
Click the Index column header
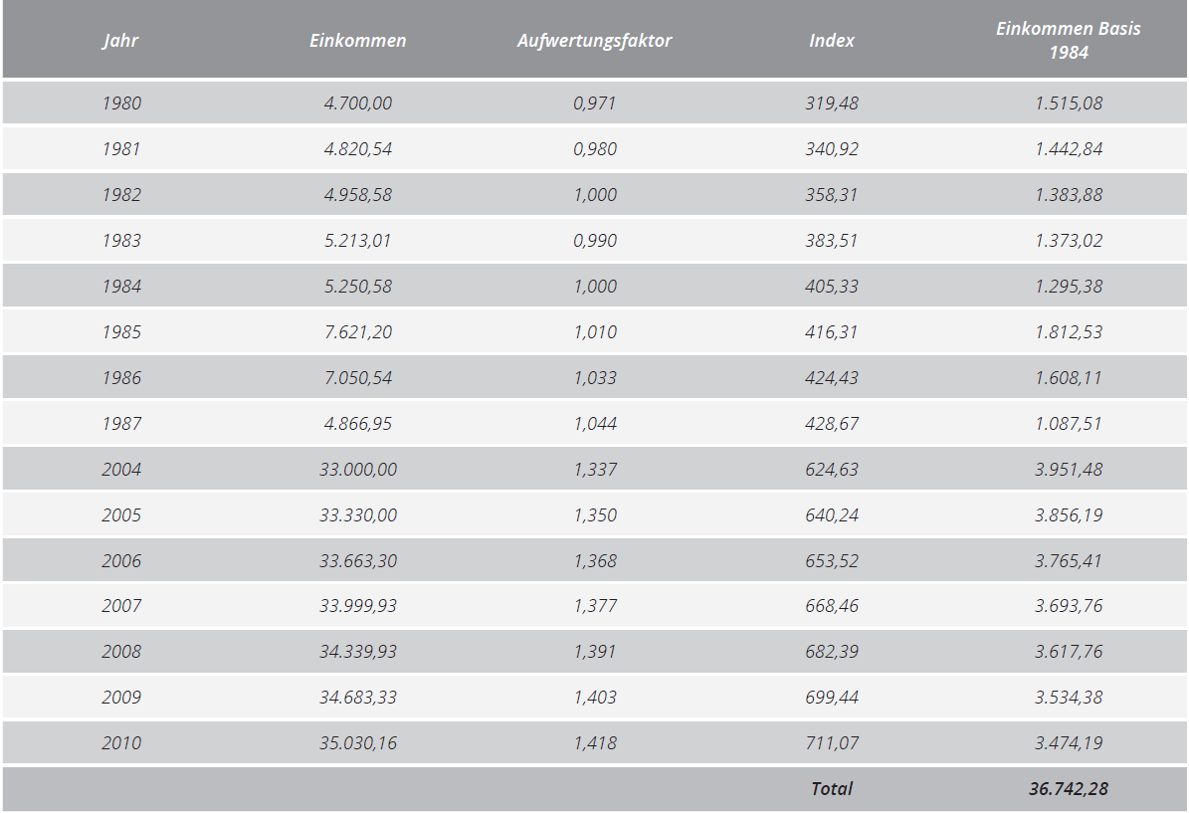pos(832,40)
